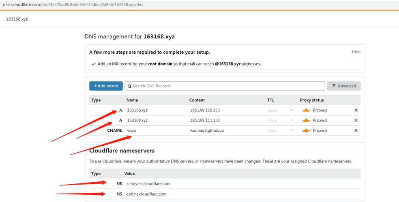Viewport: 399px width, 202px height.
Task: Select the waimao8.github.io content cell
Action: pos(207,130)
